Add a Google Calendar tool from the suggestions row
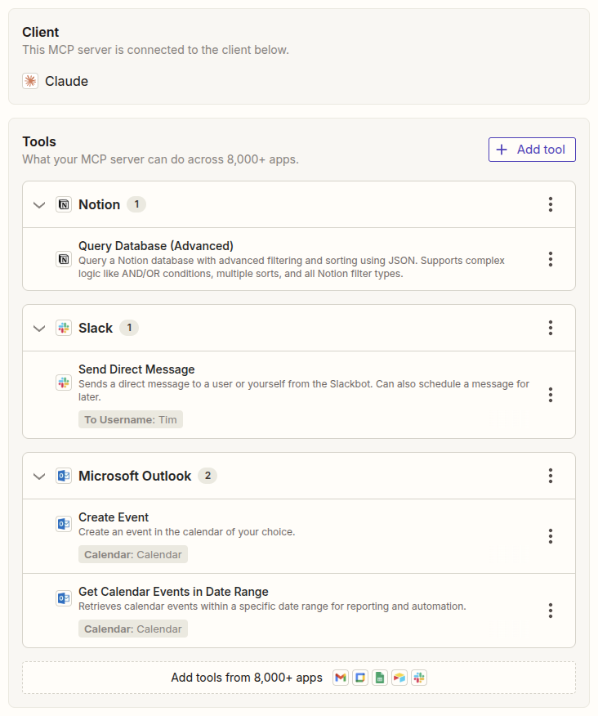This screenshot has height=716, width=598. (x=360, y=678)
